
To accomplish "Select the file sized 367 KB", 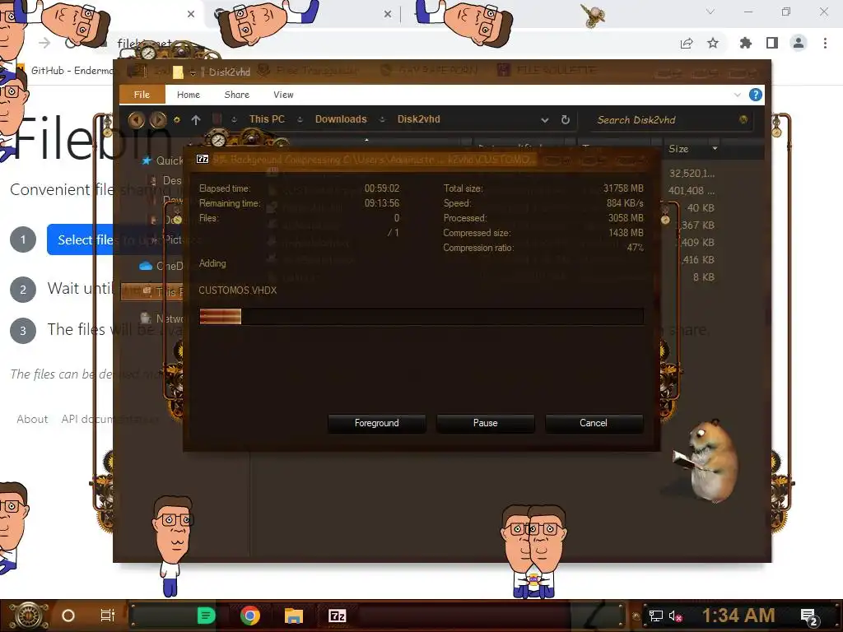I will 697,225.
